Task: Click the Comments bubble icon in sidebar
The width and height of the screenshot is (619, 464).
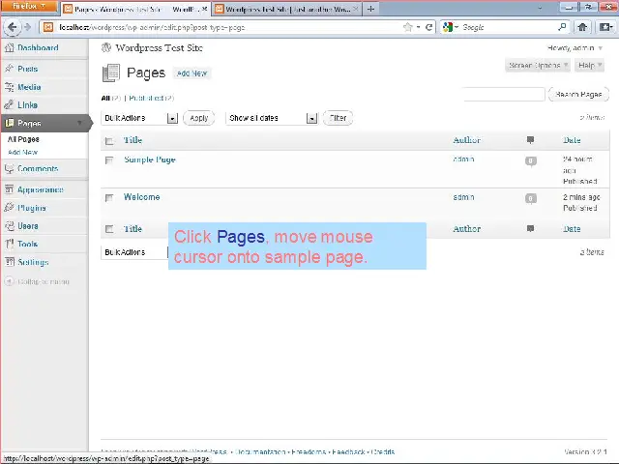Action: pyautogui.click(x=9, y=169)
